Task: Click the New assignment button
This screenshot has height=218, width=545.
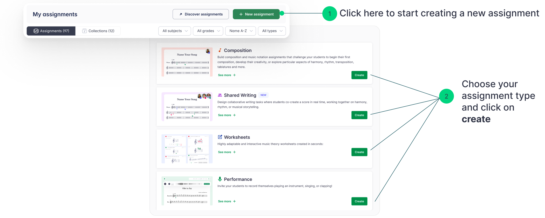Action: click(x=256, y=14)
